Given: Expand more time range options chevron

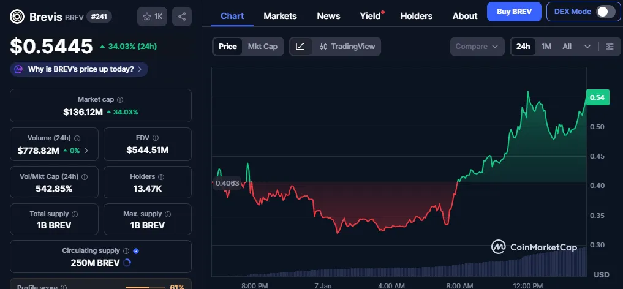Looking at the screenshot, I should pyautogui.click(x=587, y=47).
